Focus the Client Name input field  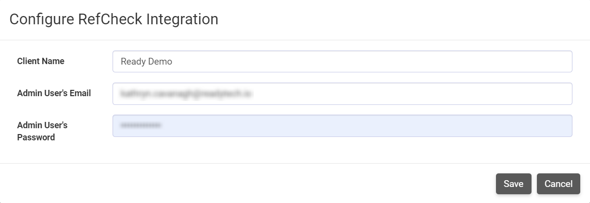342,62
